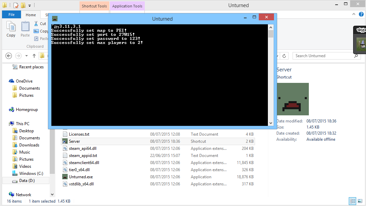Switch to the Home ribbon tab
This screenshot has height=206, width=366.
point(31,15)
